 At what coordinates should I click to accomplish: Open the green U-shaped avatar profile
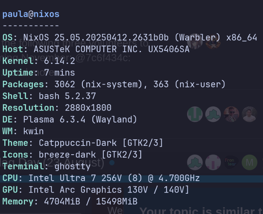click(x=195, y=114)
